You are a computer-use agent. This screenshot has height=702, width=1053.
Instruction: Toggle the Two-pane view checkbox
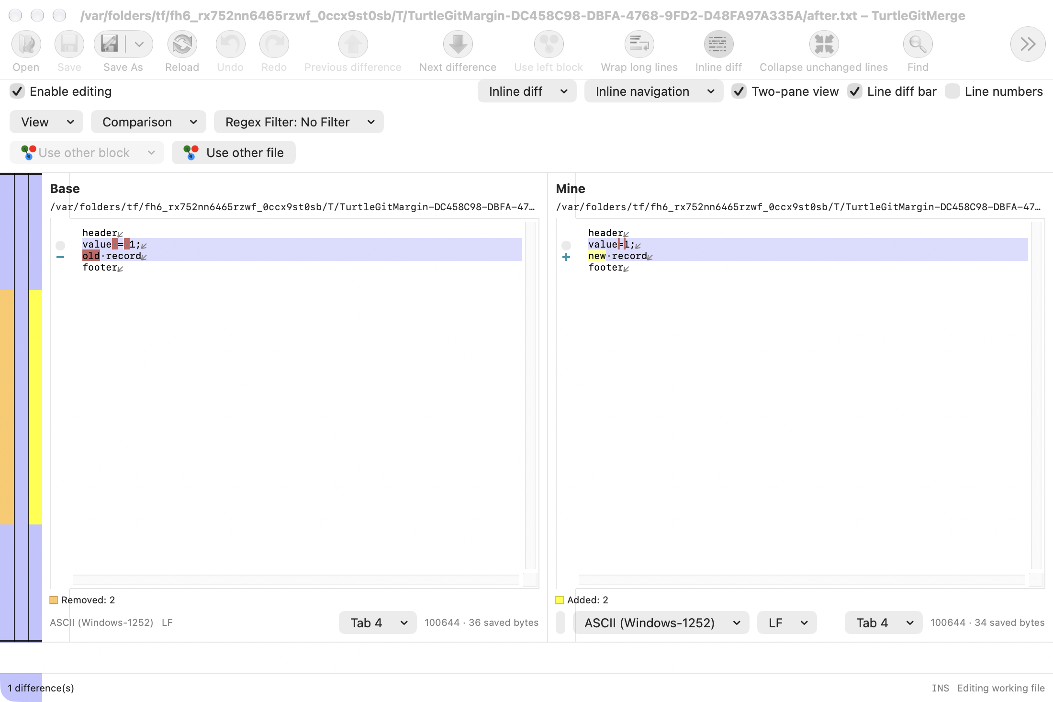[739, 91]
